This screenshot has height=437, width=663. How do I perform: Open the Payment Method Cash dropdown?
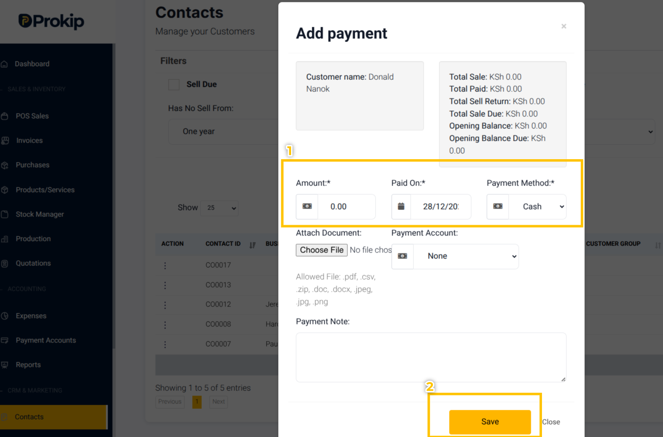click(537, 206)
